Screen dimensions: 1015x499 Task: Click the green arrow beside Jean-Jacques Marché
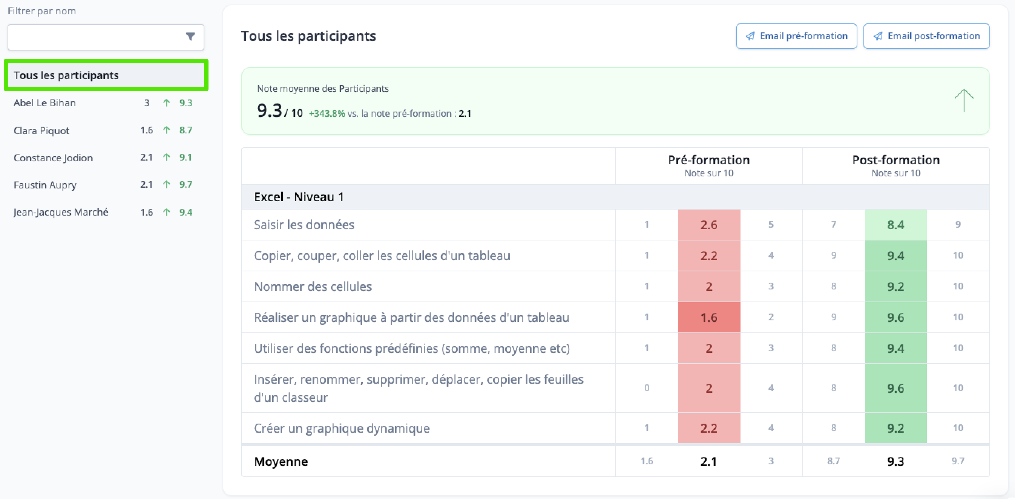[167, 212]
